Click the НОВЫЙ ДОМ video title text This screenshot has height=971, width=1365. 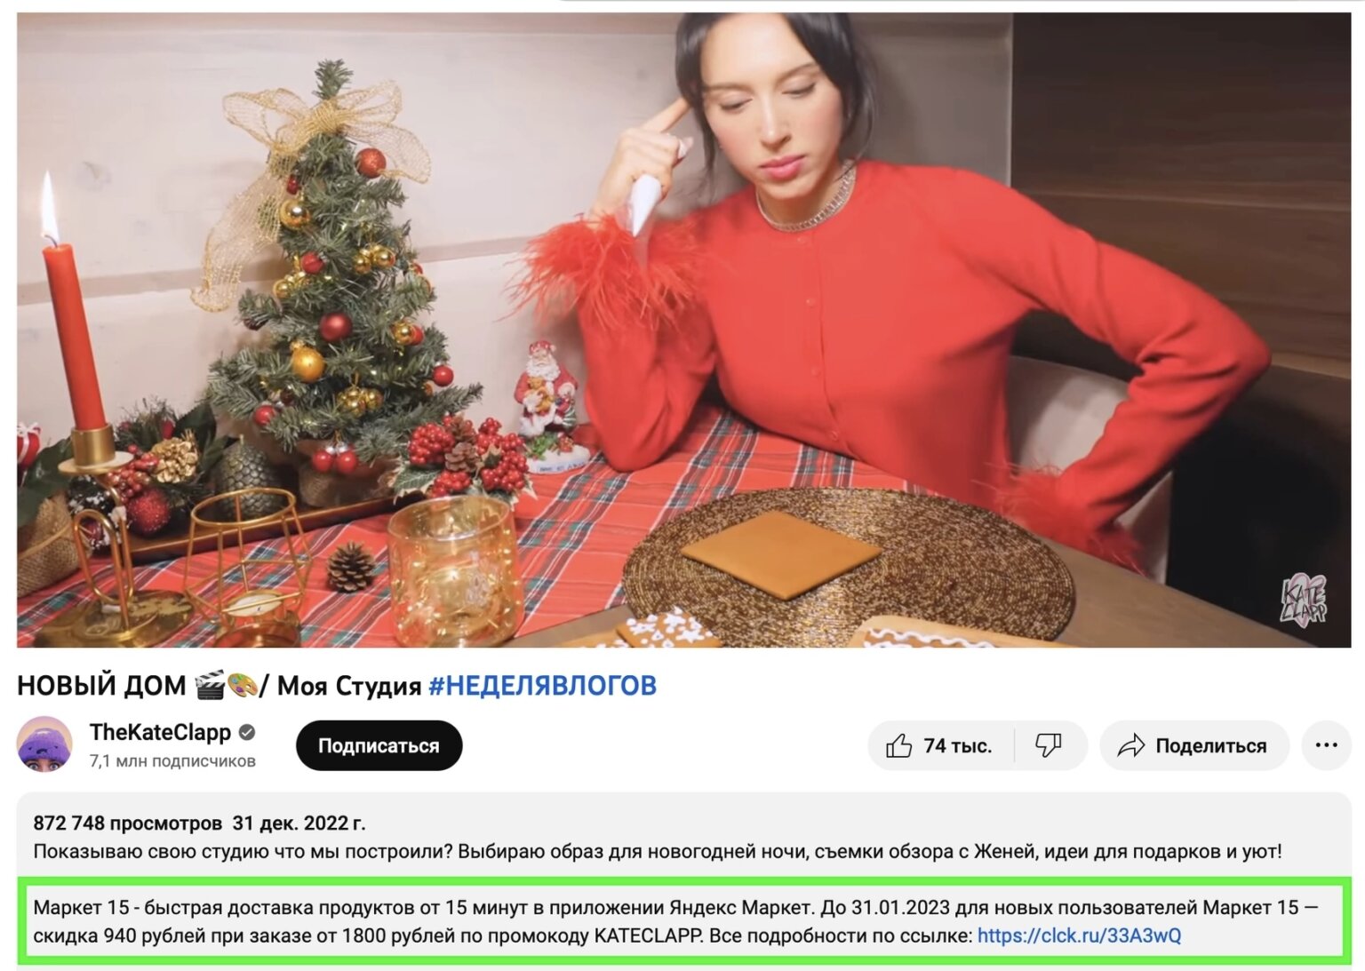[101, 685]
